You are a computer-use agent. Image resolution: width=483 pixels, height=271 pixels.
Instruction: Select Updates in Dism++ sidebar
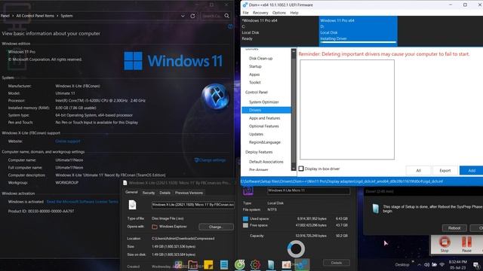click(x=256, y=134)
